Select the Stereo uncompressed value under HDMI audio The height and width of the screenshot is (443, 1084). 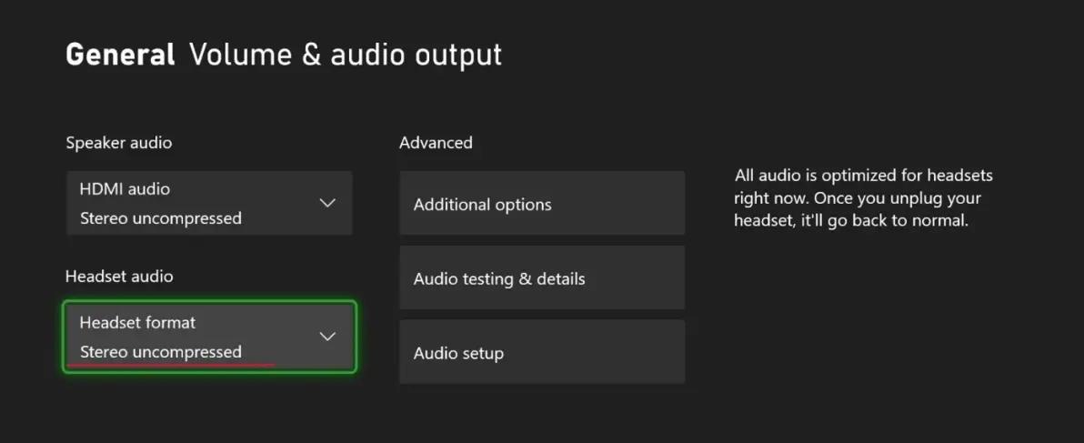161,218
